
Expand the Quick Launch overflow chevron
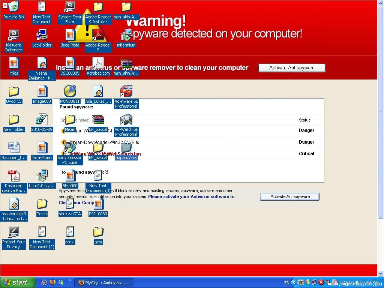pyautogui.click(x=70, y=280)
